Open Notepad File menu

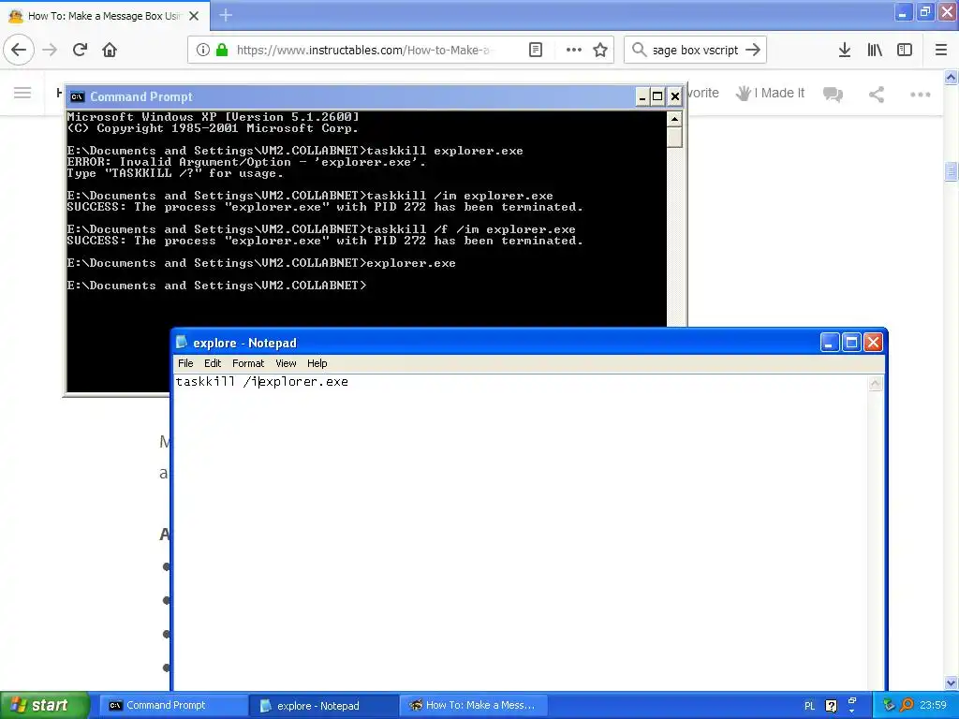(x=185, y=363)
